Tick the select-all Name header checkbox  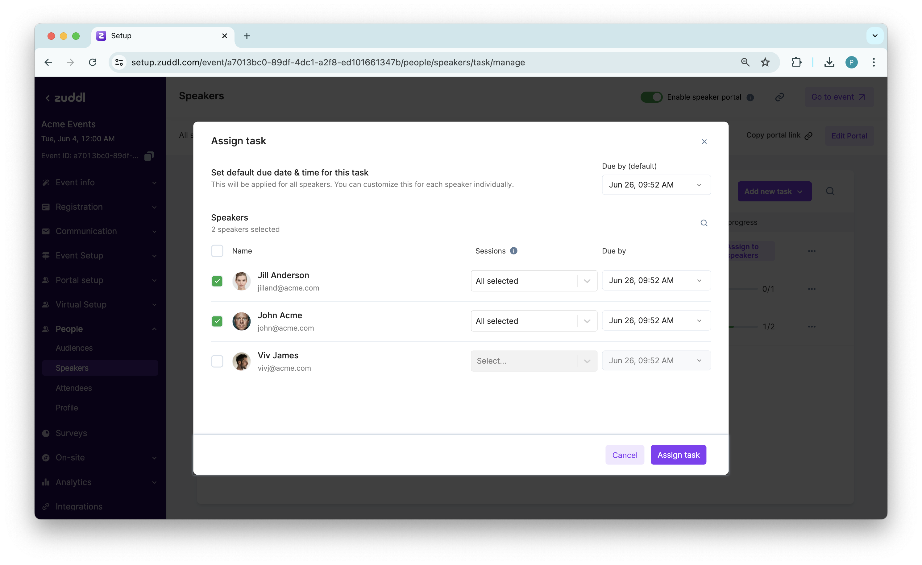[x=217, y=251]
